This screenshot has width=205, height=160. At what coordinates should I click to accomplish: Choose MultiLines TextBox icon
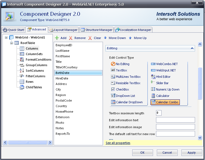coord(113,76)
